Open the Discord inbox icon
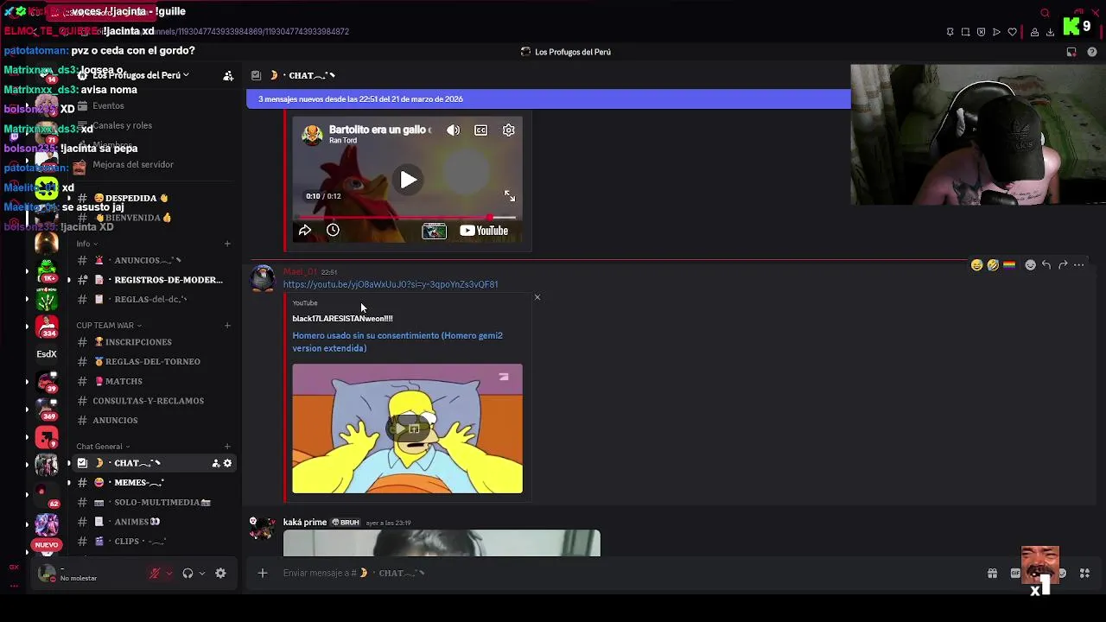 1071,52
